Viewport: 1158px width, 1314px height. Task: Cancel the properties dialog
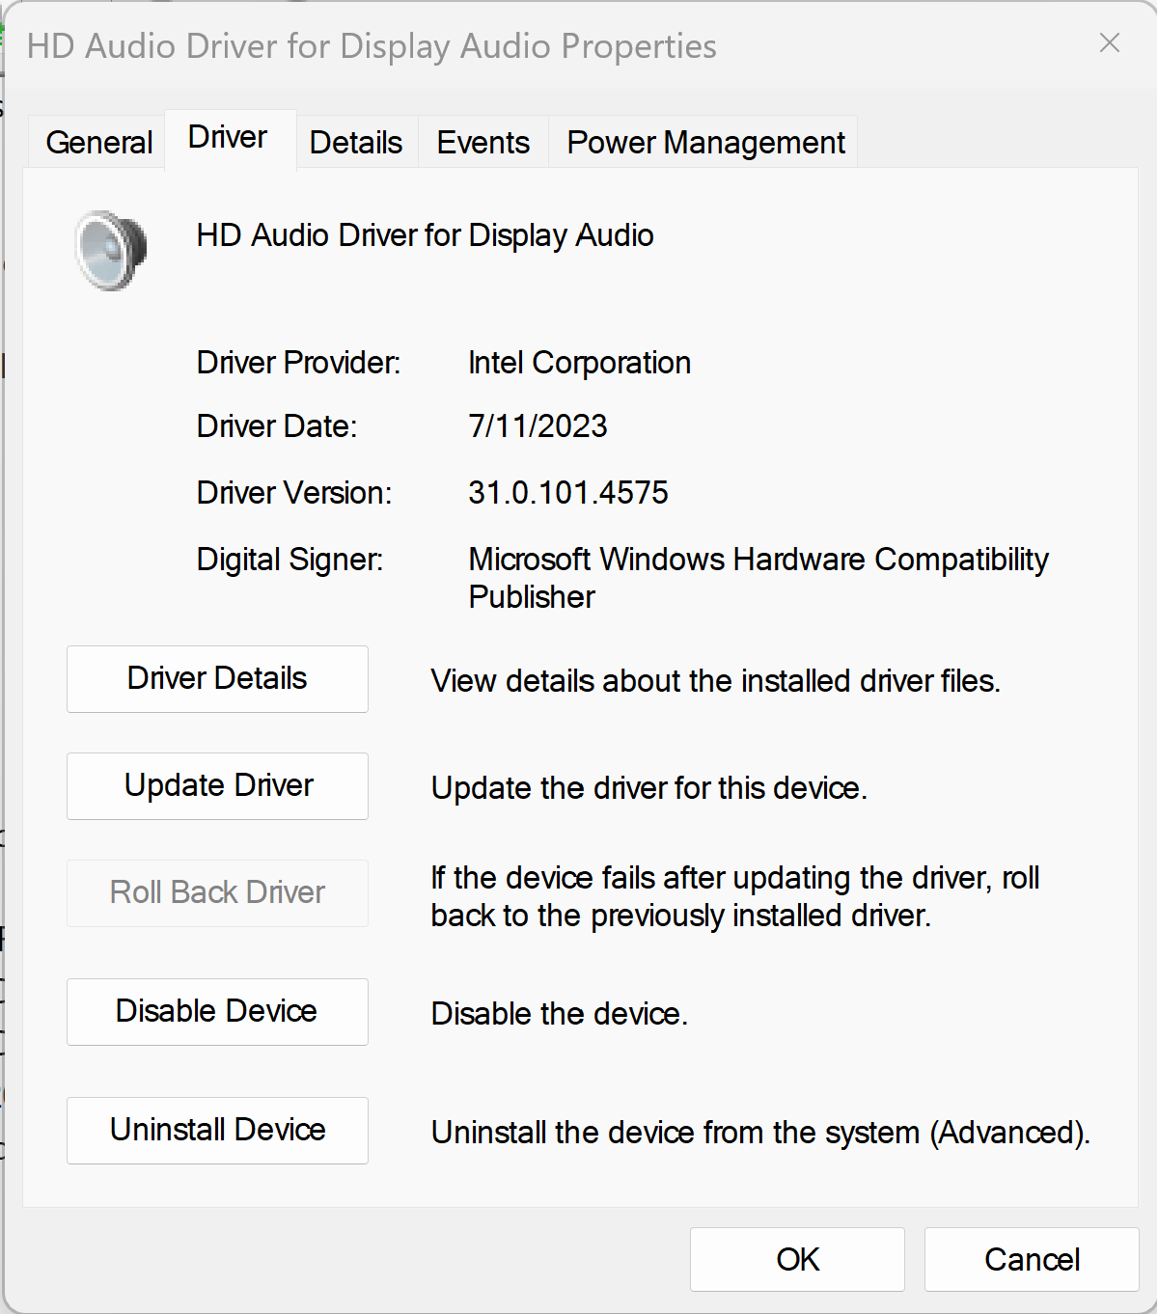[x=1032, y=1259]
